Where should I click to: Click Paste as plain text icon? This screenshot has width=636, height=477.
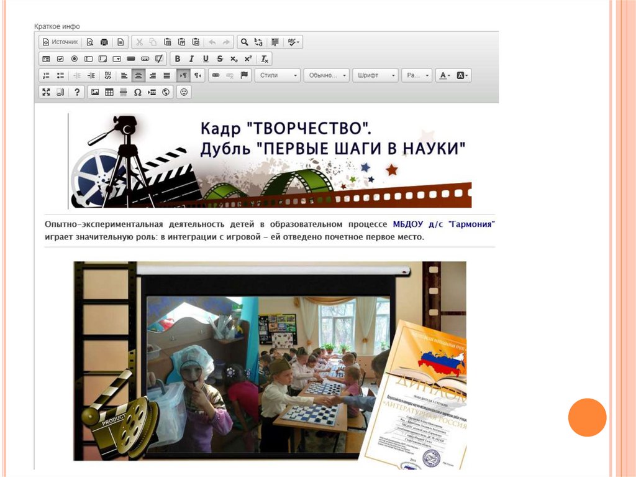[x=182, y=42]
